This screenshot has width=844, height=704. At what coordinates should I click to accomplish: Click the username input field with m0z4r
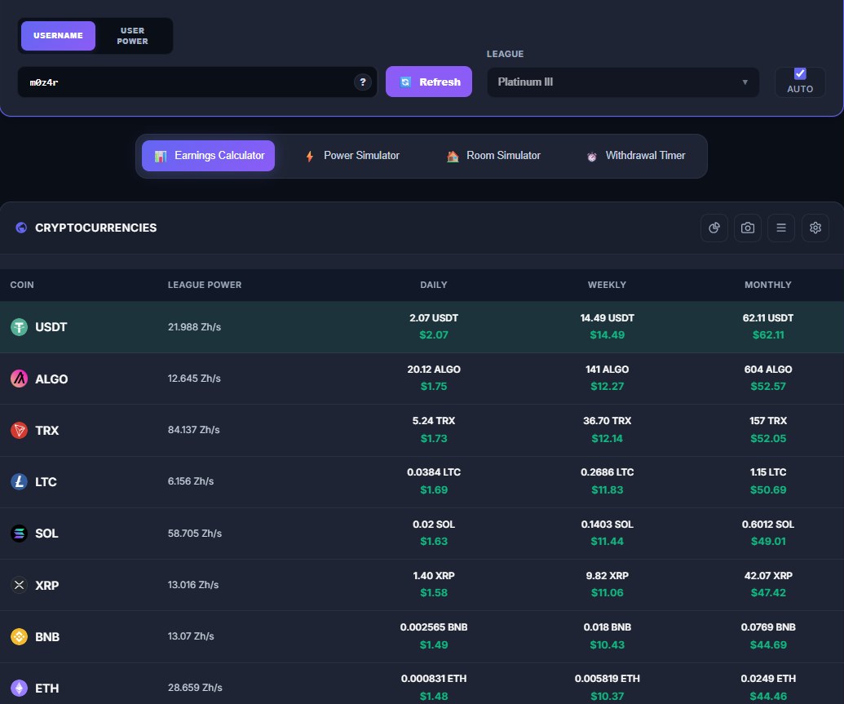tap(197, 82)
